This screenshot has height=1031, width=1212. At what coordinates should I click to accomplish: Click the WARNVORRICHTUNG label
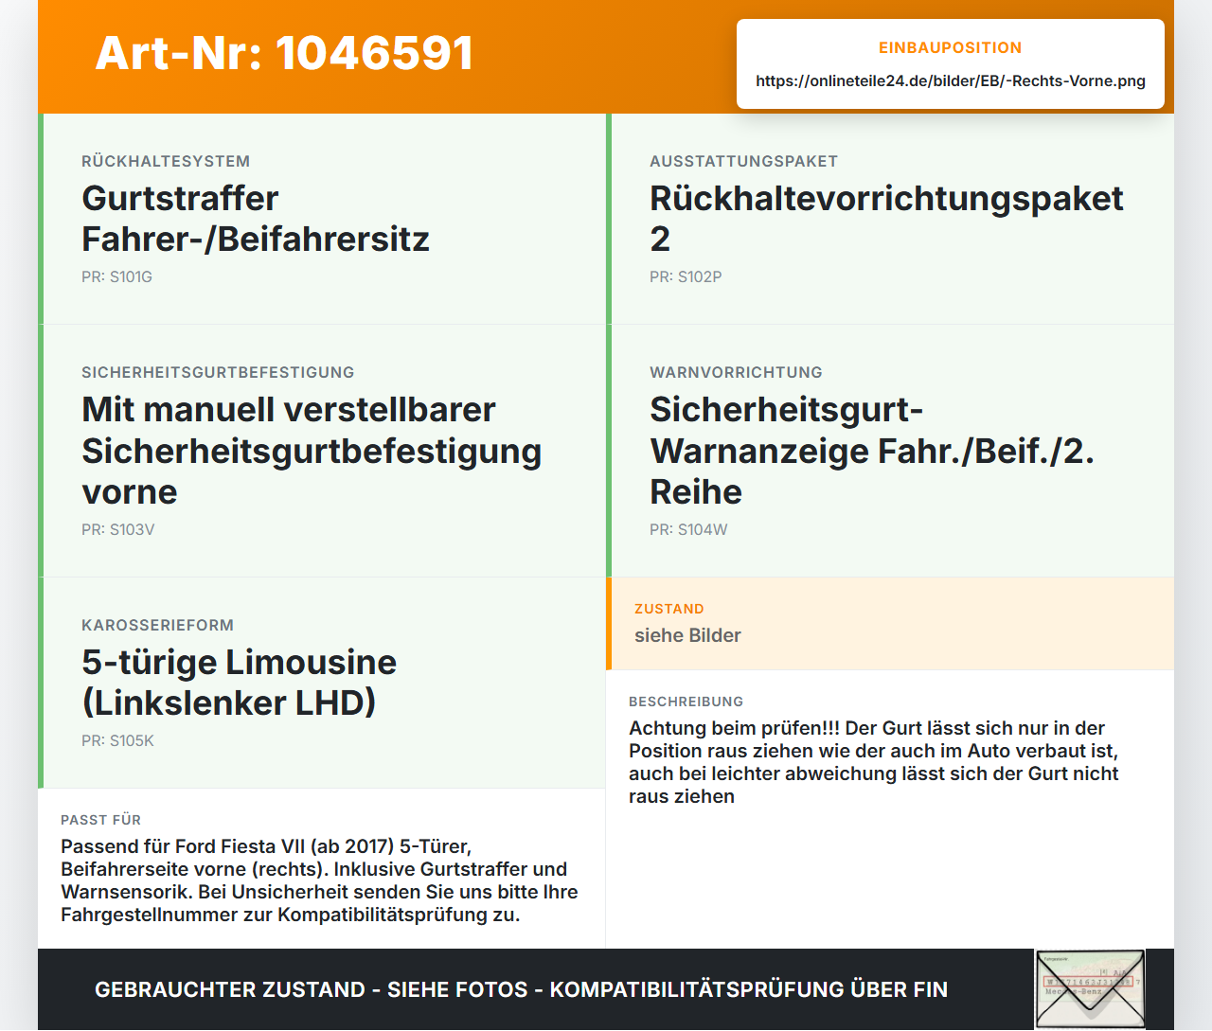736,372
